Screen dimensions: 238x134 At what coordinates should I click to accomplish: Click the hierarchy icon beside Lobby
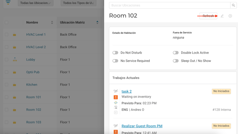click(x=15, y=60)
